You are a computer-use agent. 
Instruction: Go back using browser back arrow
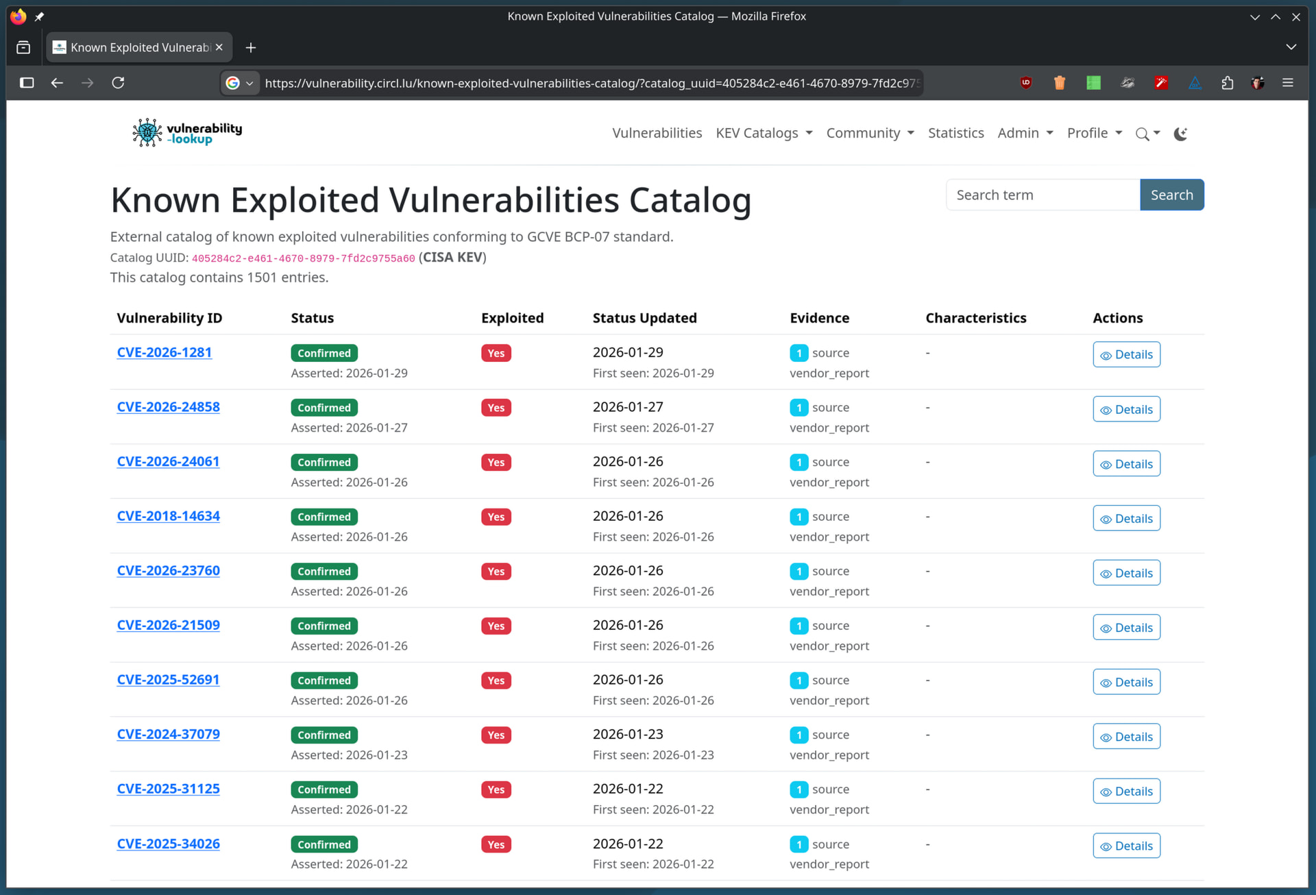[57, 83]
